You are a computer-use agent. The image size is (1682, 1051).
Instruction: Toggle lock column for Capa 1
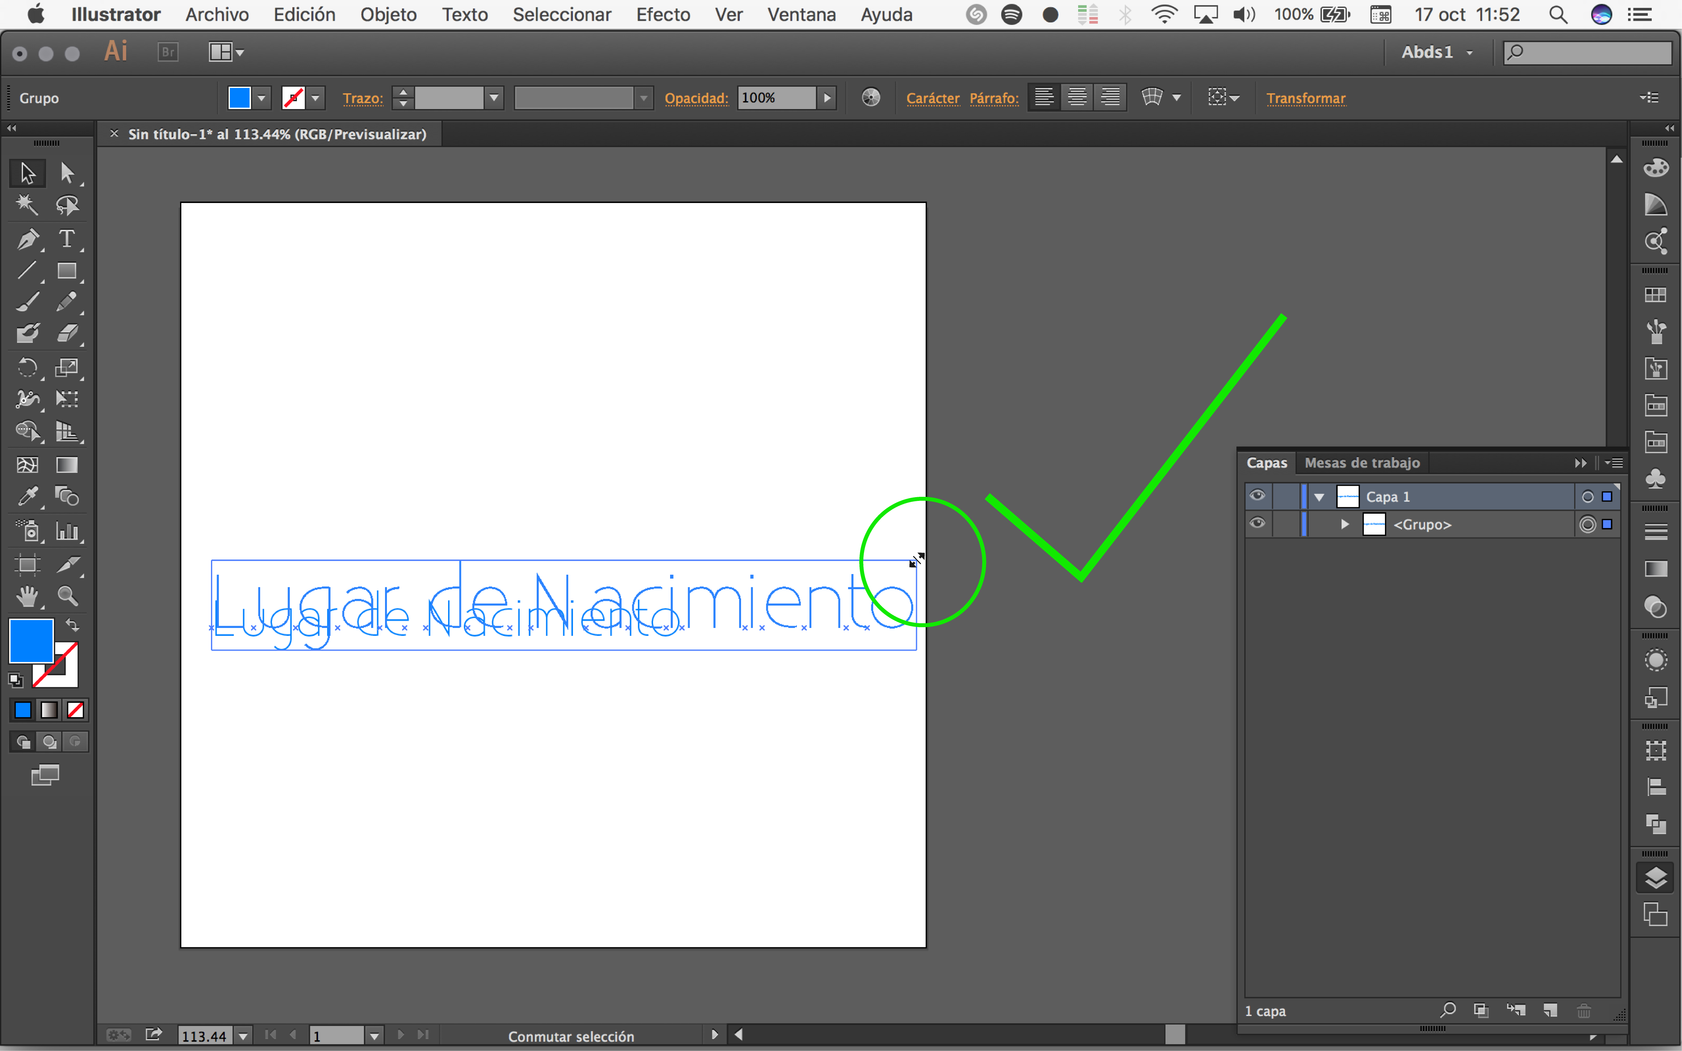click(x=1286, y=496)
